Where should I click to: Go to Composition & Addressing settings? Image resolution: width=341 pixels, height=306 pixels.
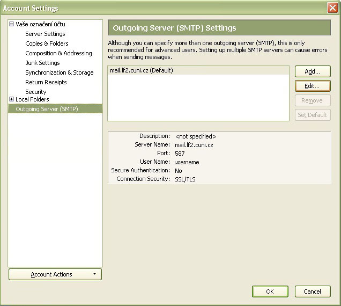[x=59, y=53]
